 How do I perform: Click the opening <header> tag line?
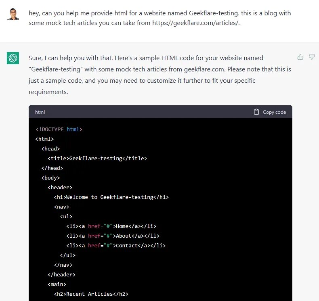pos(60,187)
